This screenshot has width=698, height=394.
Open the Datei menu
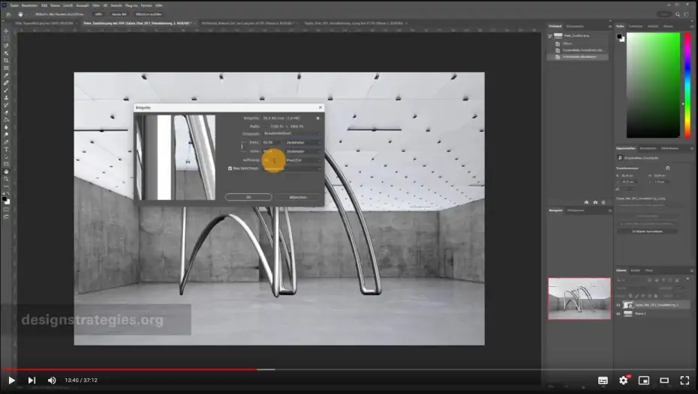tap(14, 5)
